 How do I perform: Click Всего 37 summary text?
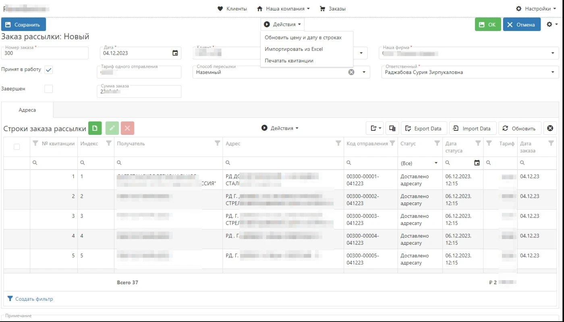point(127,283)
